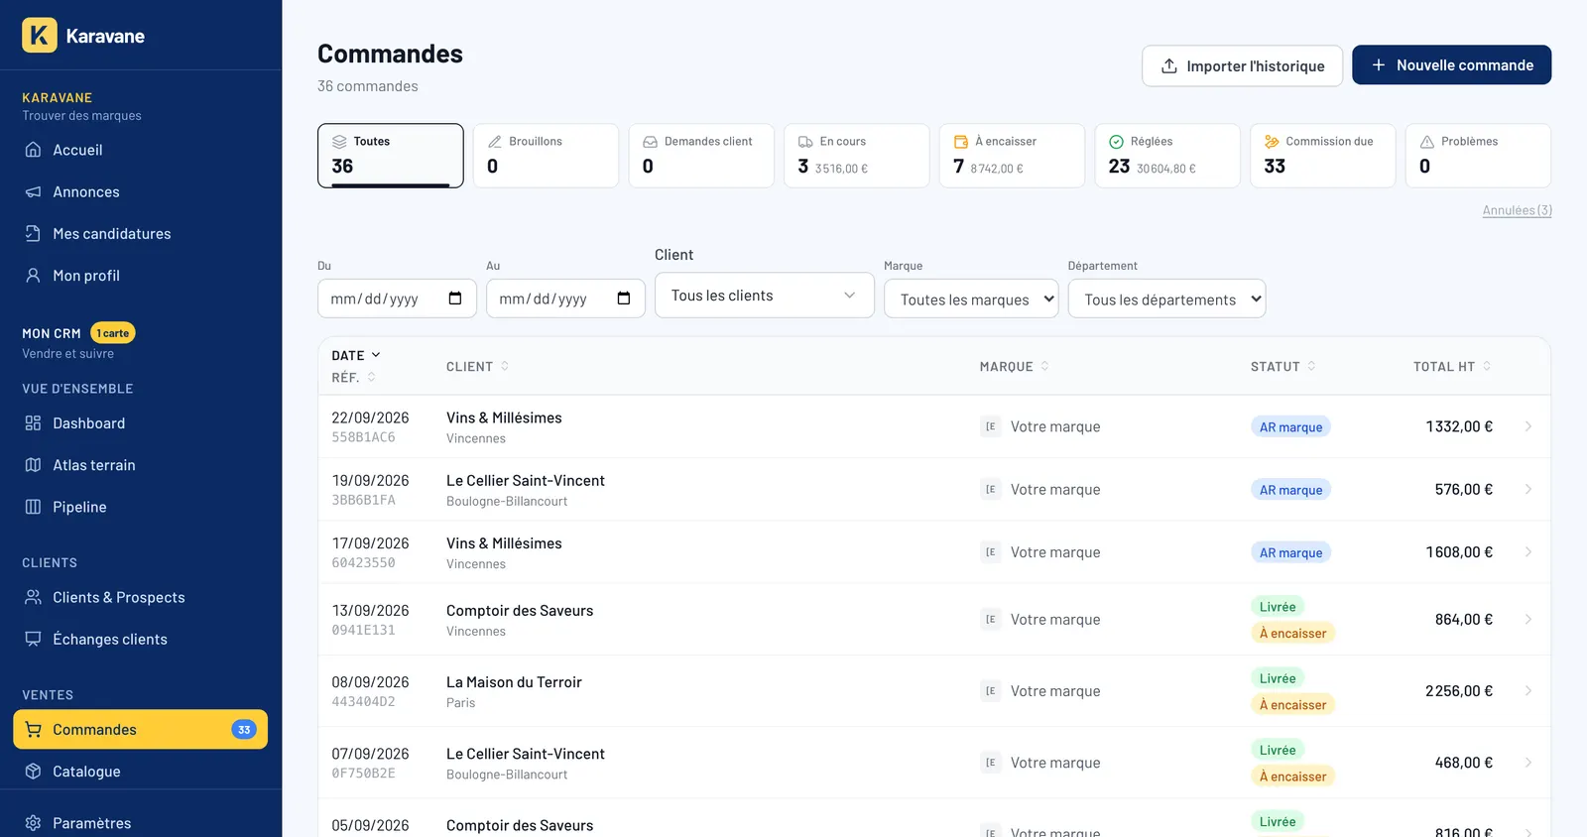Screen dimensions: 1587x837
Task: Click the Au date input field
Action: click(x=565, y=299)
